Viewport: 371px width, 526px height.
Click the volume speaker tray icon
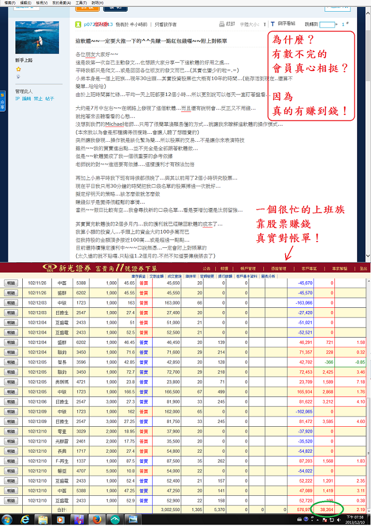(x=339, y=520)
